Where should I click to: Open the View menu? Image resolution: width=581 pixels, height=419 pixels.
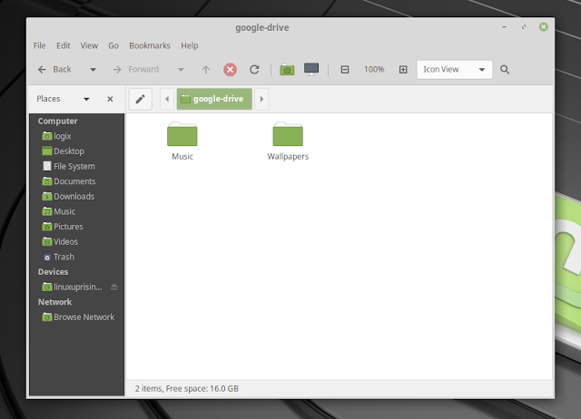pyautogui.click(x=89, y=45)
